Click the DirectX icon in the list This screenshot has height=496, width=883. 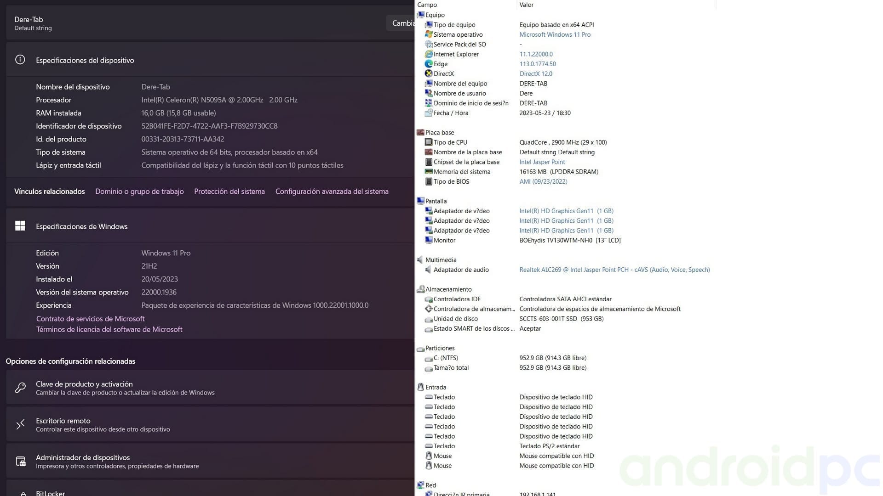[429, 73]
